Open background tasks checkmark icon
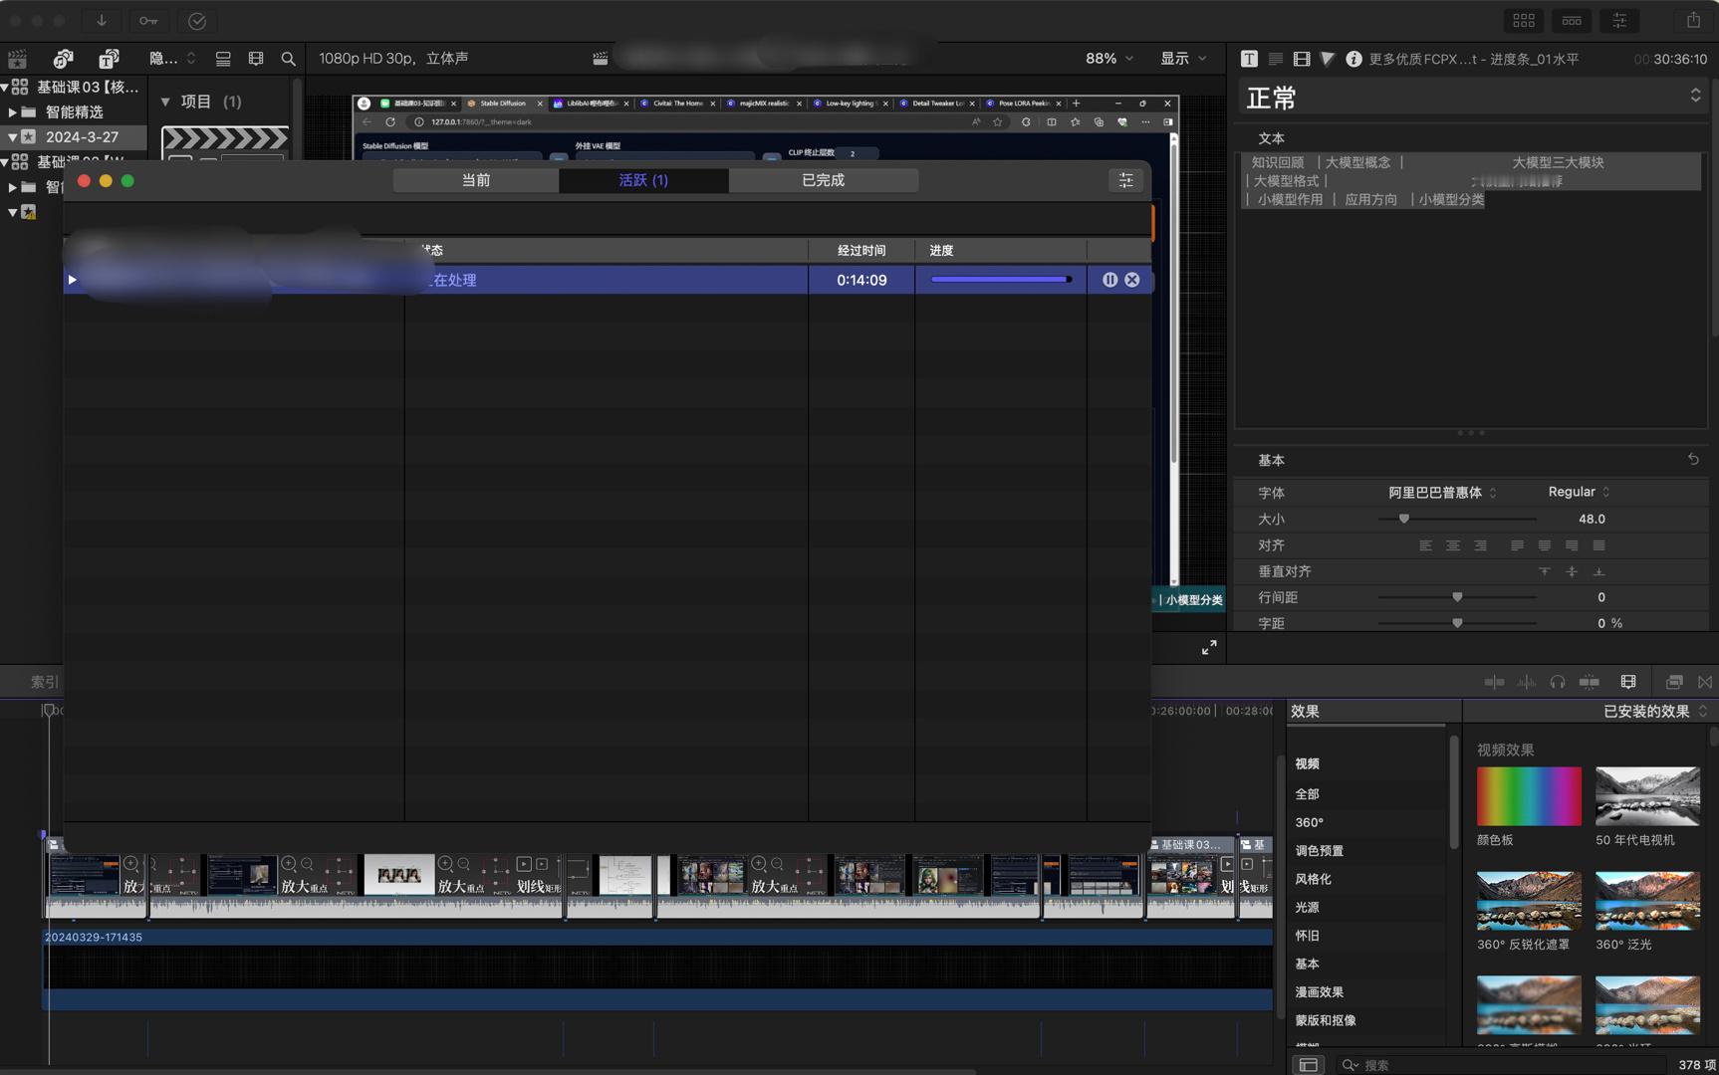Viewport: 1719px width, 1075px height. pos(197,20)
